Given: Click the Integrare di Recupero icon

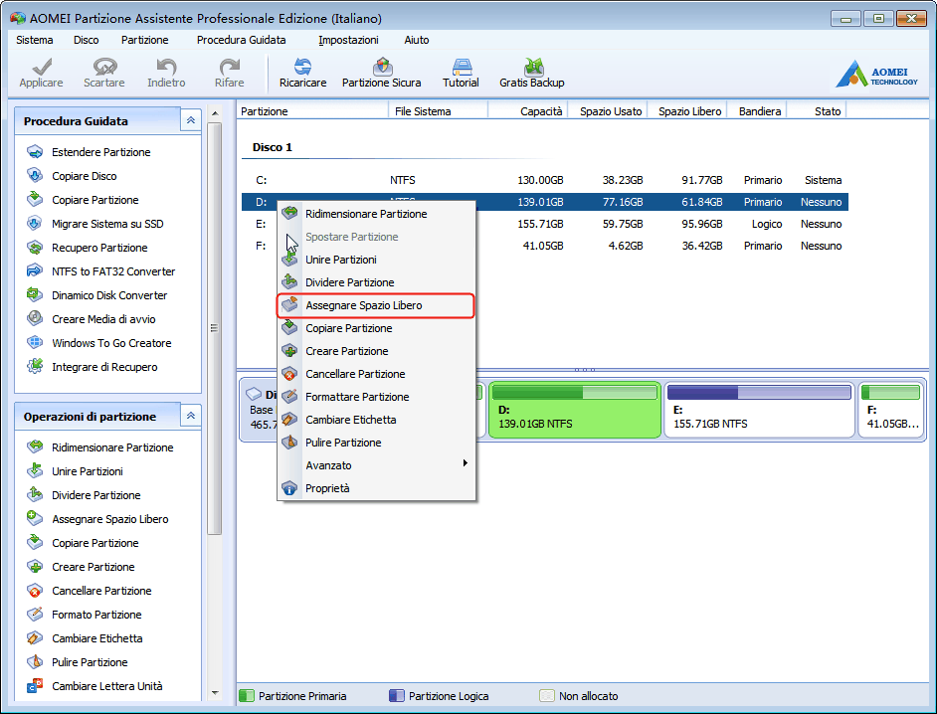Looking at the screenshot, I should click(35, 366).
